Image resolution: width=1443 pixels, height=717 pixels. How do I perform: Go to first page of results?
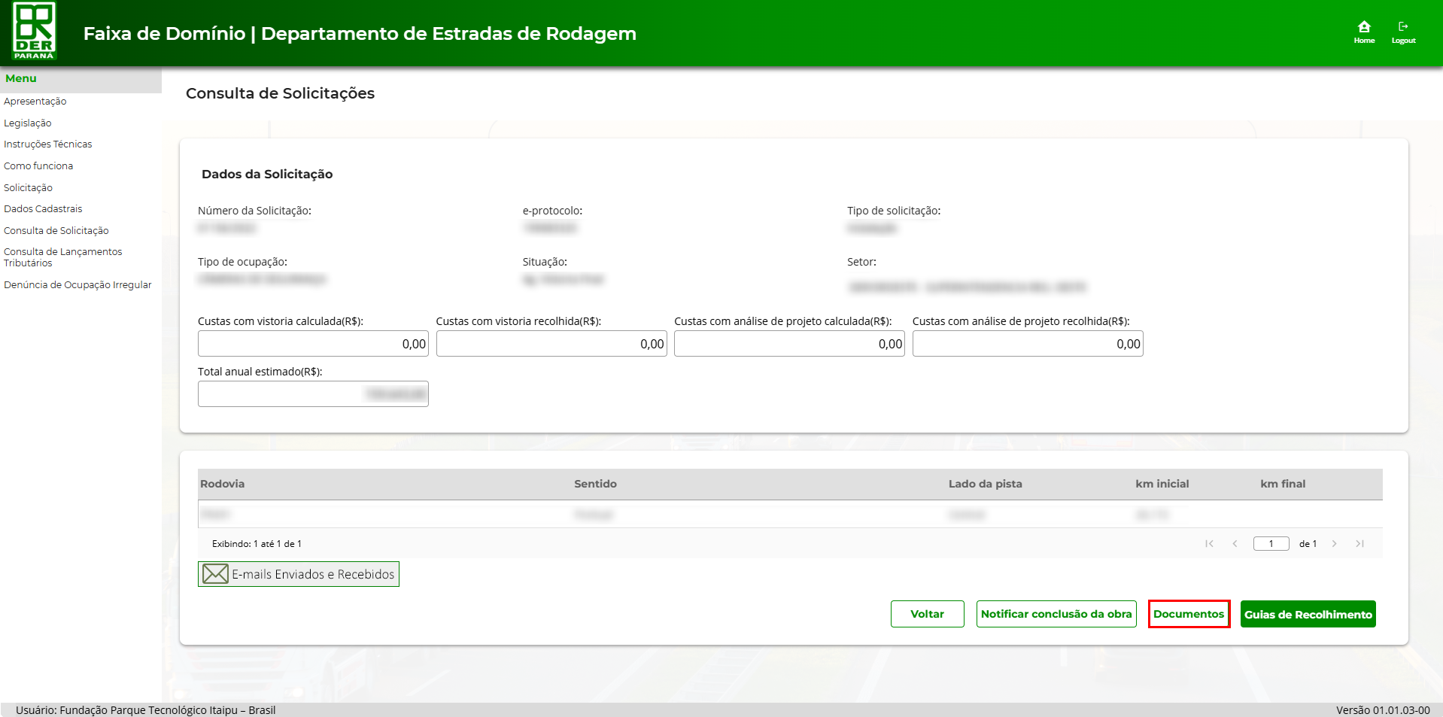point(1209,544)
